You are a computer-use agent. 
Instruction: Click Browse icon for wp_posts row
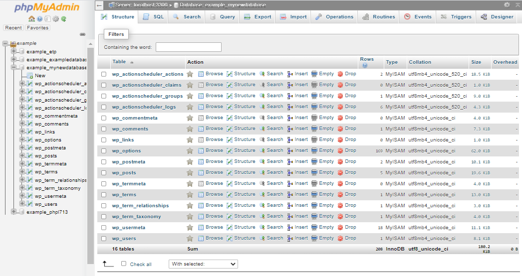[201, 172]
